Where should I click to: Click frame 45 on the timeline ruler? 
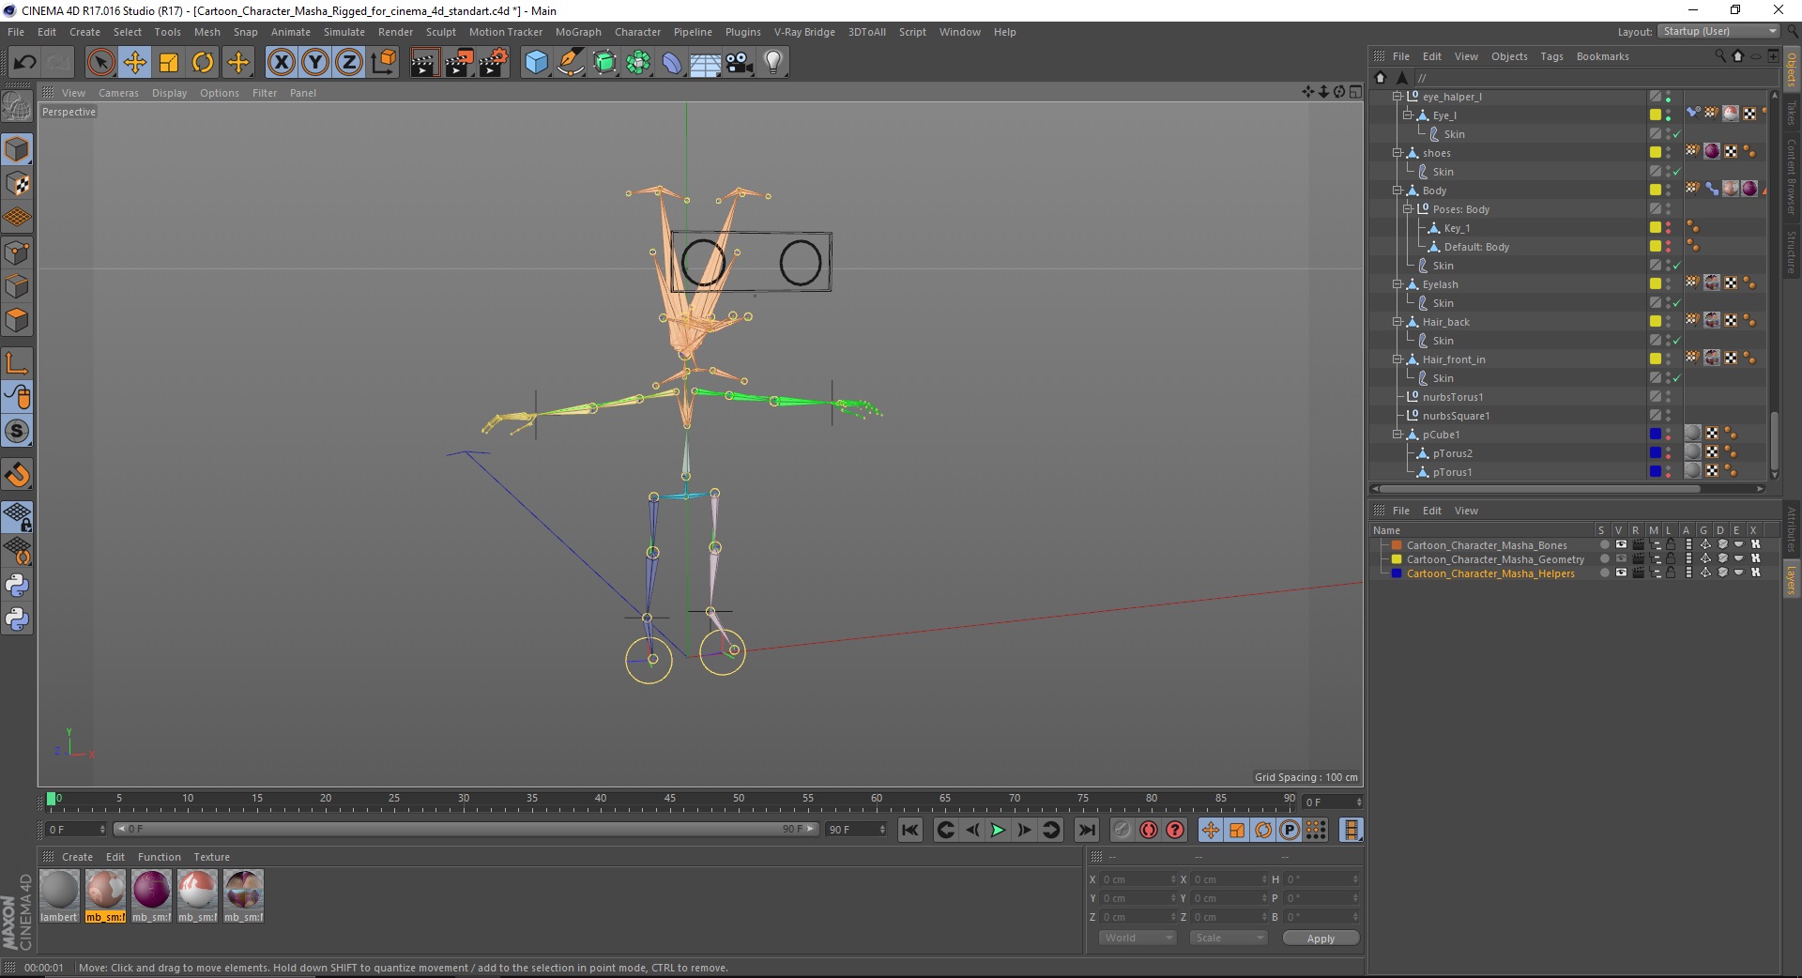670,799
